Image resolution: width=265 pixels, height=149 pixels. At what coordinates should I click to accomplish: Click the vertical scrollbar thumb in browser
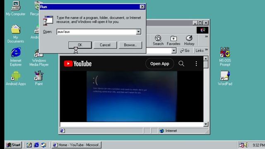tap(206, 65)
